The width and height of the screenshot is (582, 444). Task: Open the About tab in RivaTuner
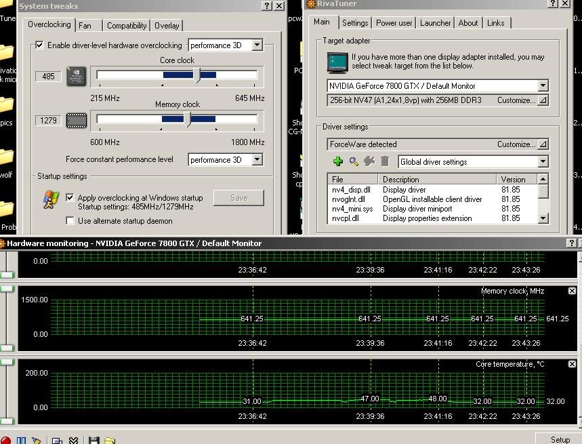point(468,23)
